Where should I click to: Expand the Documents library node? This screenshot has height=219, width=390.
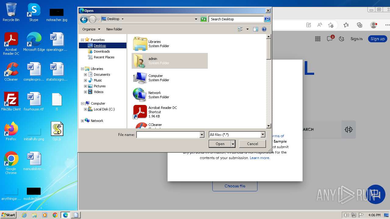[x=86, y=75]
